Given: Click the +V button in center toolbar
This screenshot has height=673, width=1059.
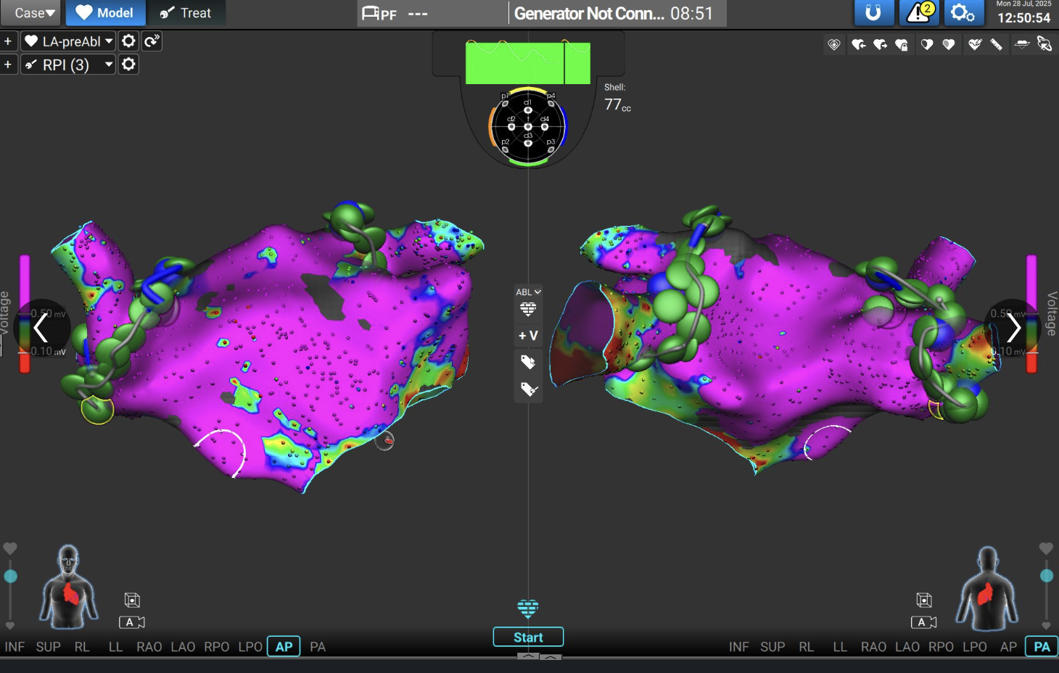Looking at the screenshot, I should pos(528,336).
